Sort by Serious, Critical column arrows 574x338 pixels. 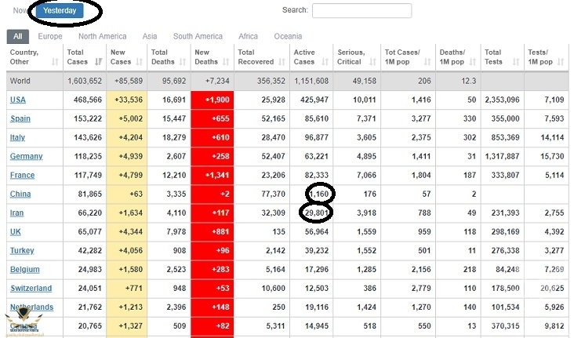[x=372, y=62]
